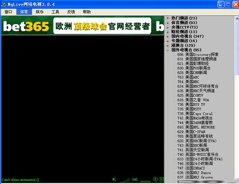
Task: Select channel 744 美国3ABN基督教
Action: click(195, 123)
